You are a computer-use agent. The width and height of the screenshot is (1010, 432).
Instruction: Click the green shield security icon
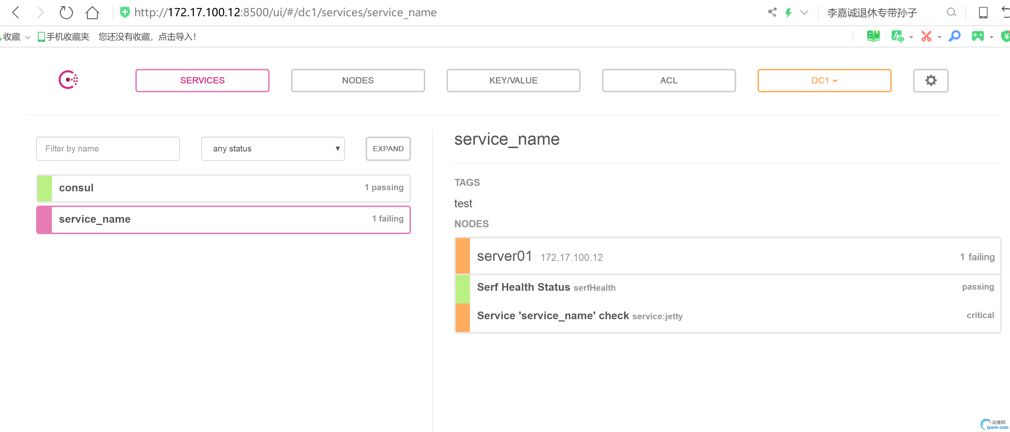(x=125, y=13)
